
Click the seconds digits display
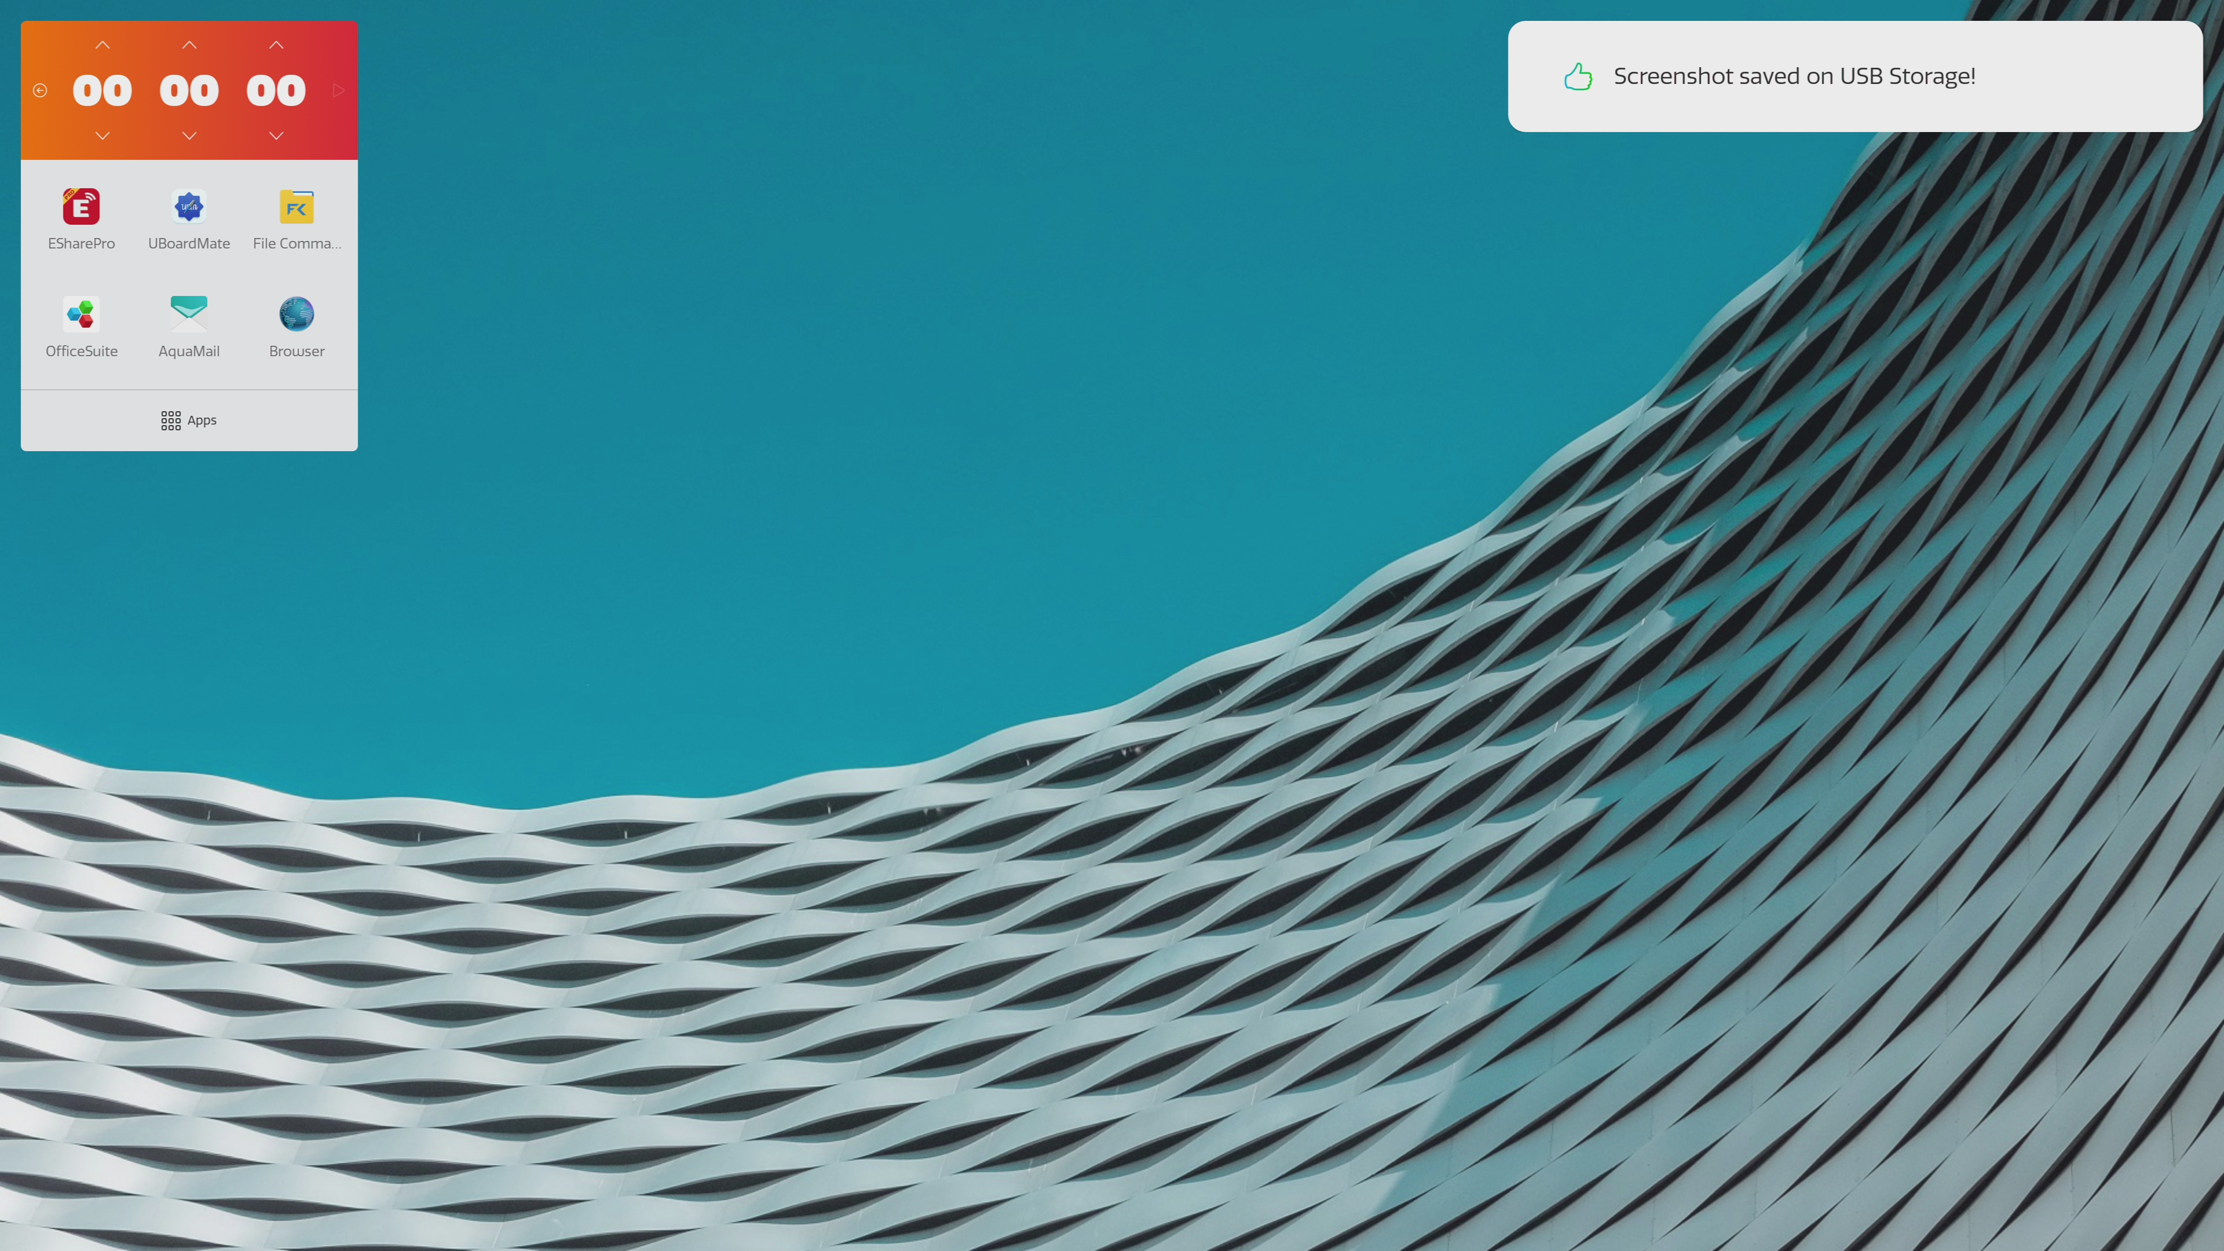(276, 91)
